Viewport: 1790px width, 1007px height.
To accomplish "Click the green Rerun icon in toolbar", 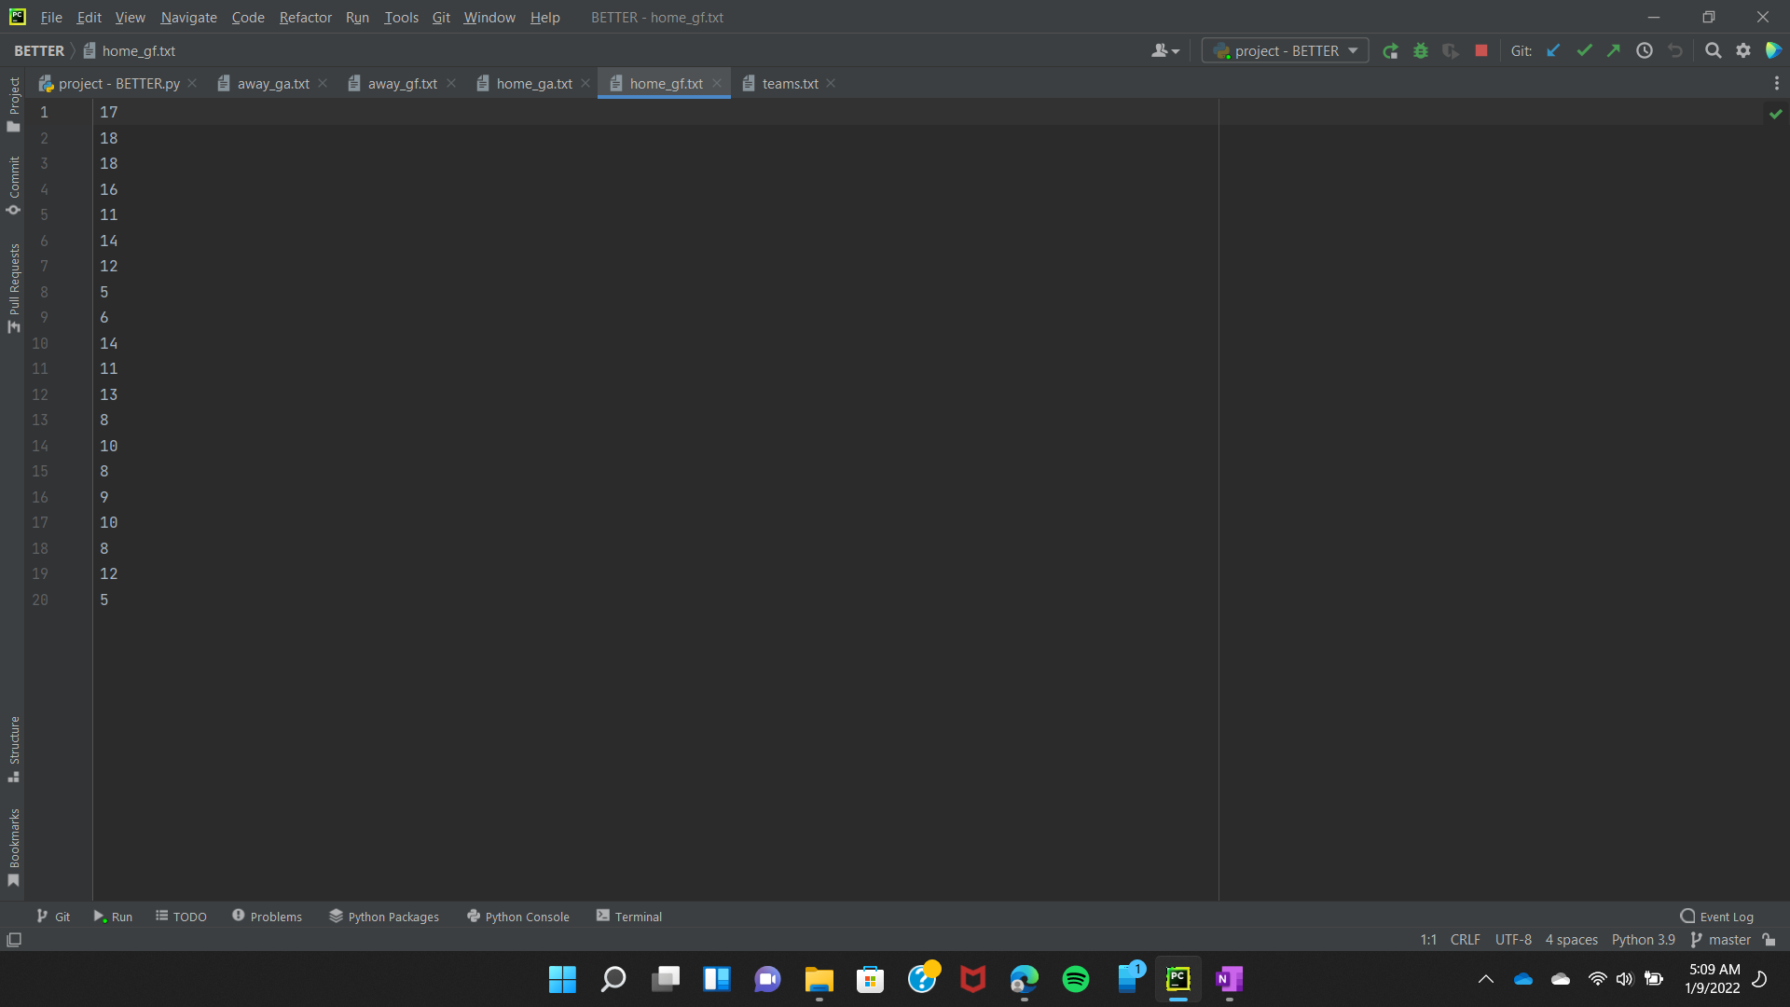I will pos(1390,51).
